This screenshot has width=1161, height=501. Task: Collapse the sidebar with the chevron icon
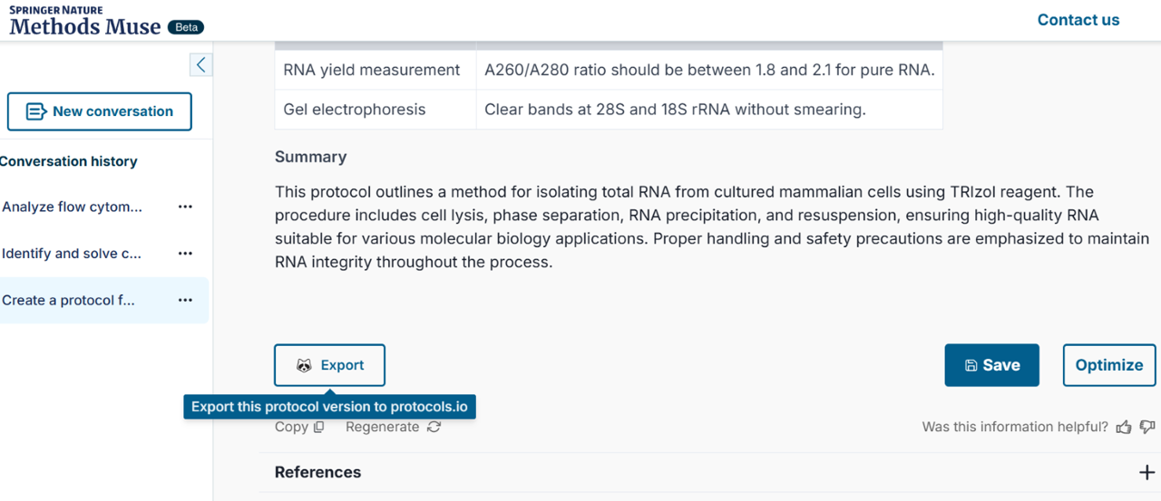200,64
